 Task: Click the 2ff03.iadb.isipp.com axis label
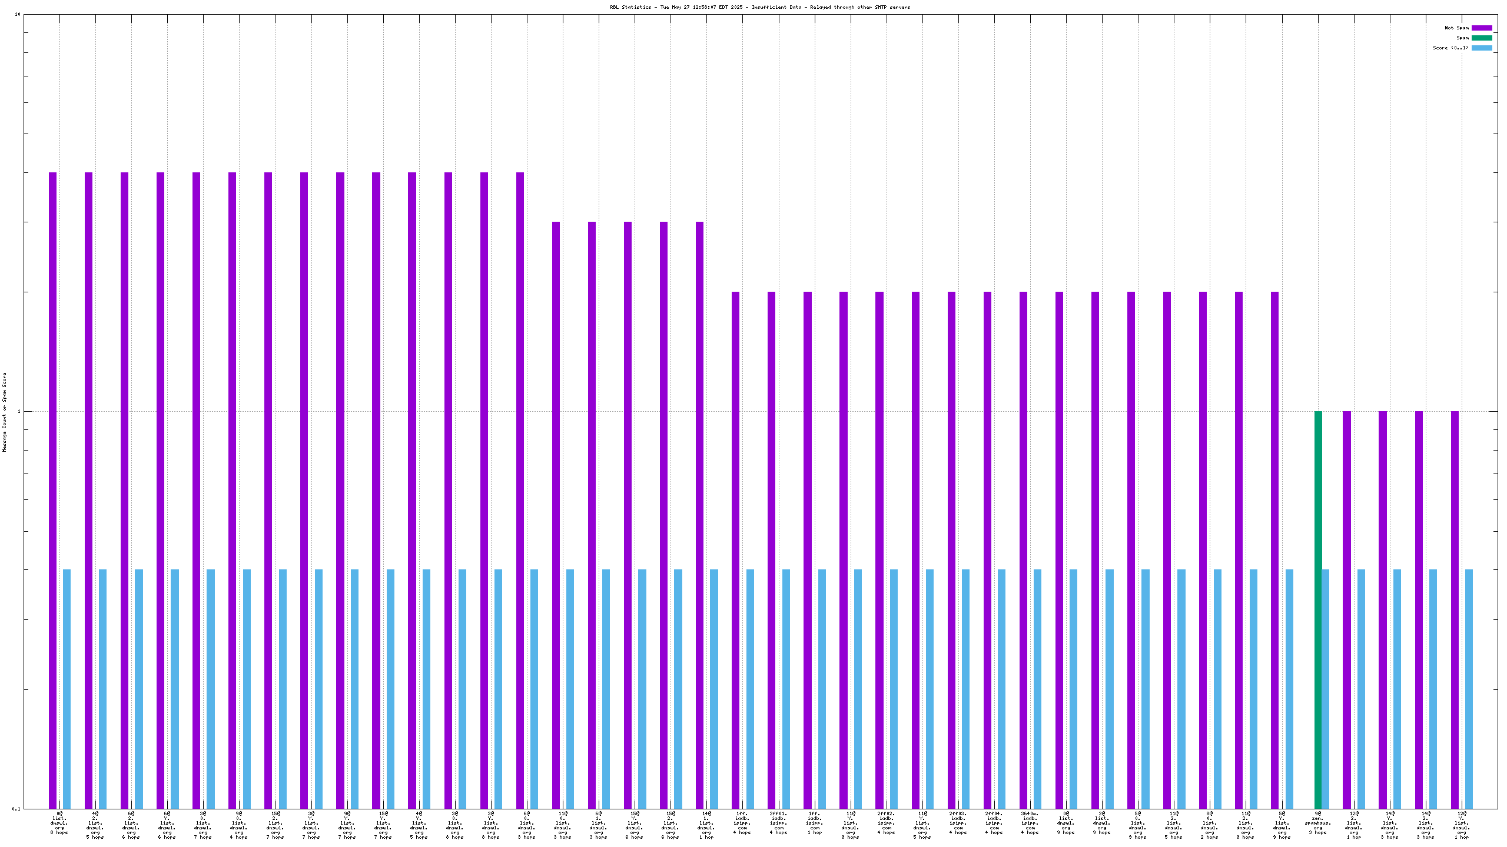[x=958, y=823]
